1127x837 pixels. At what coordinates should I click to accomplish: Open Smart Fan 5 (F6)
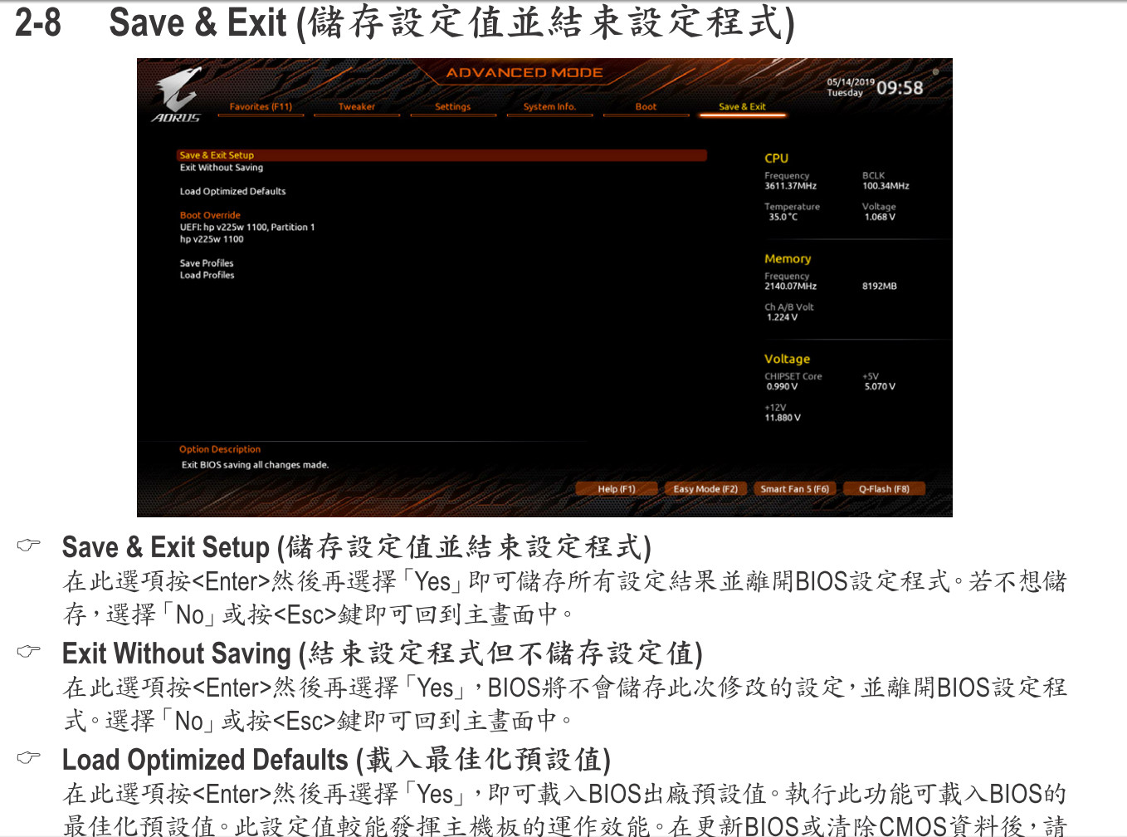click(795, 489)
